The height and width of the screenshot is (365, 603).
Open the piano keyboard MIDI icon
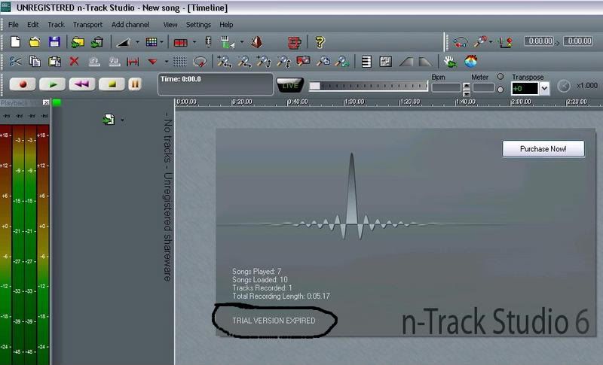click(227, 42)
